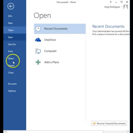Click the folder icon on the Recover Unsaved Documents button
The image size is (133, 133).
click(x=94, y=123)
